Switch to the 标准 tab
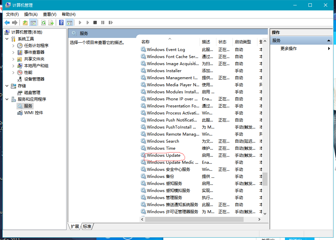Viewport: 336px width, 240px height. pos(87,226)
